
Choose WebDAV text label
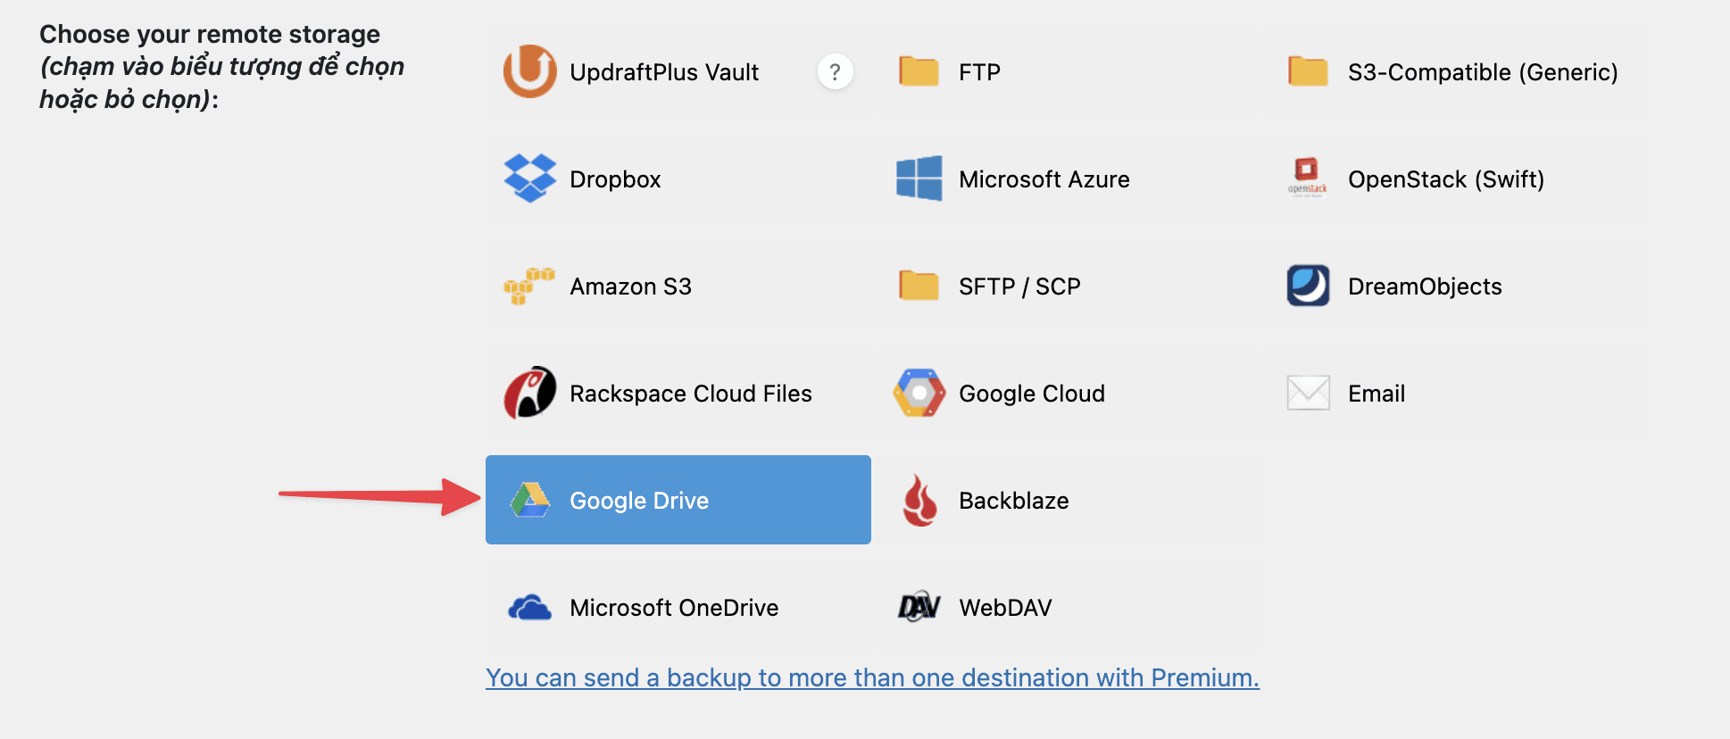[x=1005, y=608]
